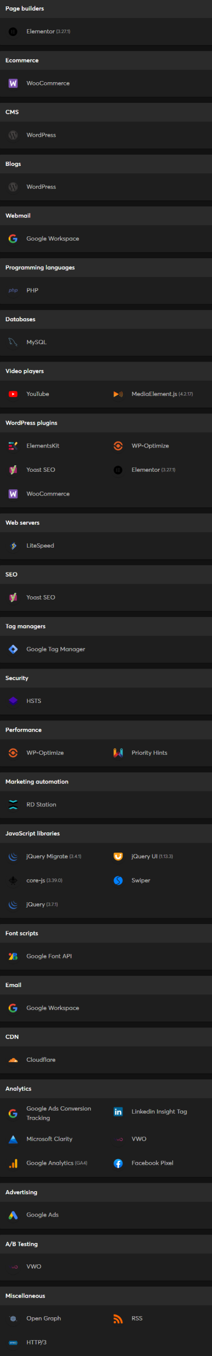Click the WordPress plugins category heading
The image size is (212, 1356).
point(31,422)
